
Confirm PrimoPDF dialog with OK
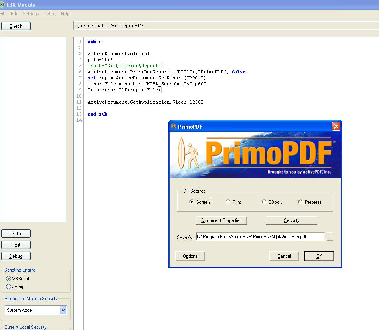coord(319,256)
